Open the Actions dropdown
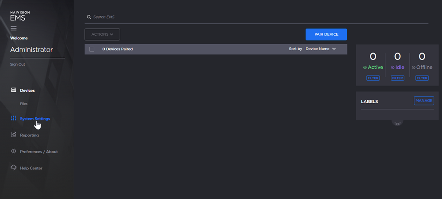The height and width of the screenshot is (199, 442). [102, 34]
